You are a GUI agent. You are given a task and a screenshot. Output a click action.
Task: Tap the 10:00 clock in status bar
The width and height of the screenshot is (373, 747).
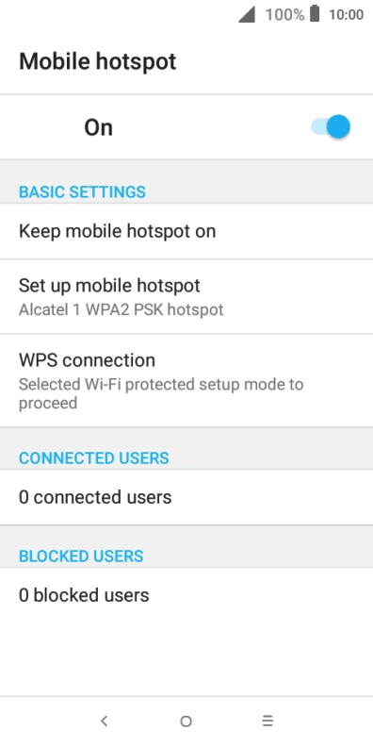click(347, 14)
